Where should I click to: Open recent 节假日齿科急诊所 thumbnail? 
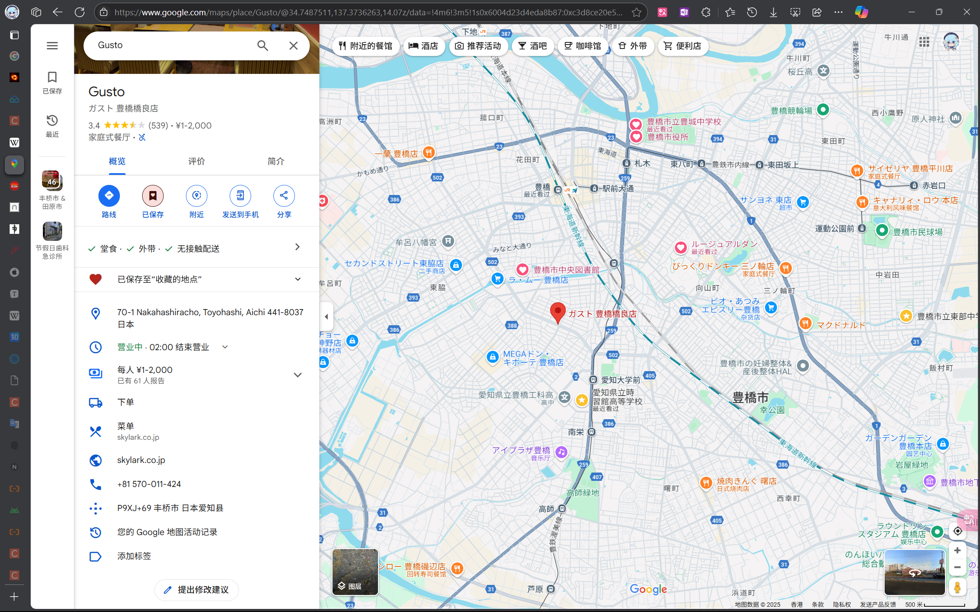[52, 240]
